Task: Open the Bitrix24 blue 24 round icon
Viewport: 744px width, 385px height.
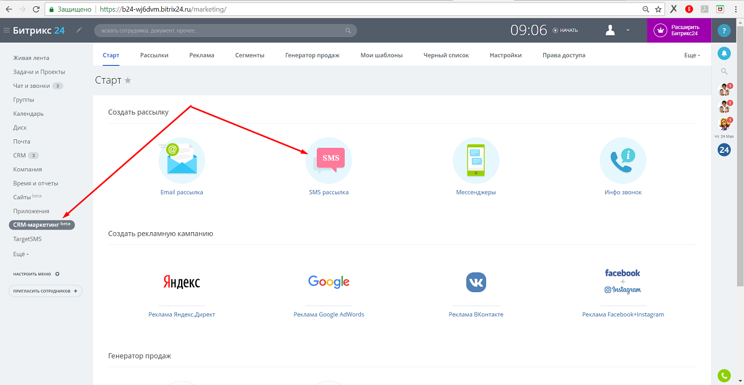Action: 724,149
